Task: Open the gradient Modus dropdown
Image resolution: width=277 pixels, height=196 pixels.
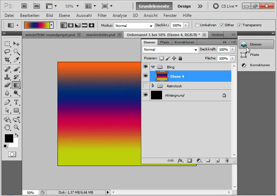Action: click(134, 26)
